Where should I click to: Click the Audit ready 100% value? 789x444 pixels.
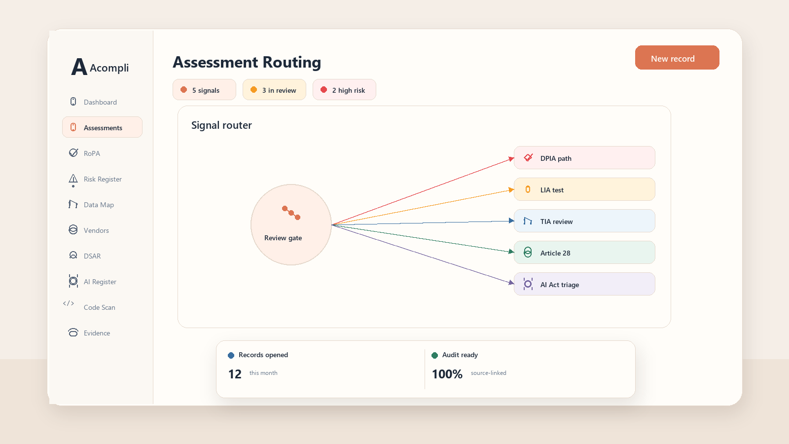click(x=447, y=374)
